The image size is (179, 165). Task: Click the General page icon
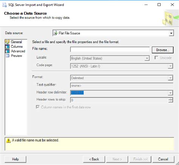pos(7,42)
